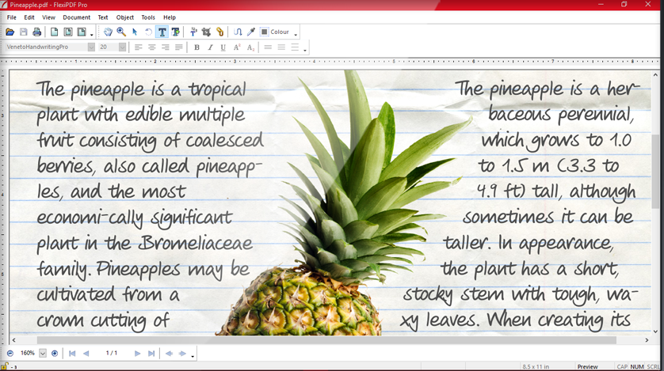Click the vertical scrollbar thumb

(656, 171)
